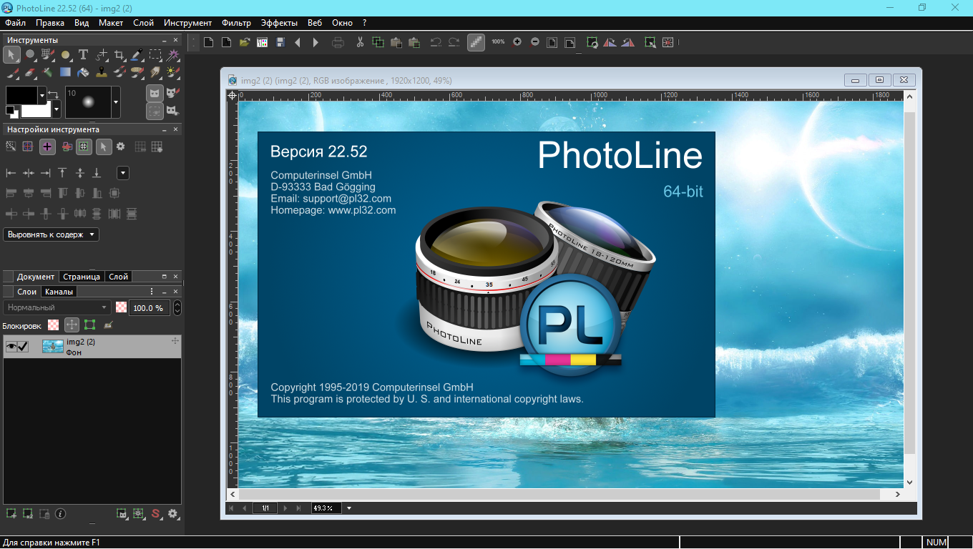The height and width of the screenshot is (549, 973).
Task: Toggle eye visibility of img2 (2) layer
Action: [11, 347]
